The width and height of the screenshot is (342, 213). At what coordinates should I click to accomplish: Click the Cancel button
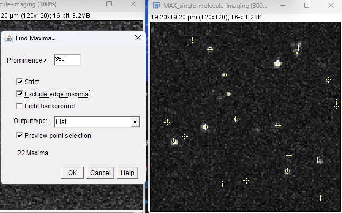point(100,173)
